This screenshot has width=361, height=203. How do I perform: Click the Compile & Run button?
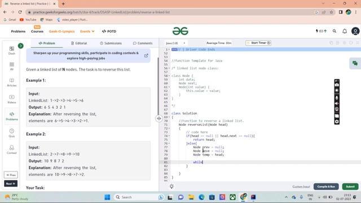pos(326,187)
